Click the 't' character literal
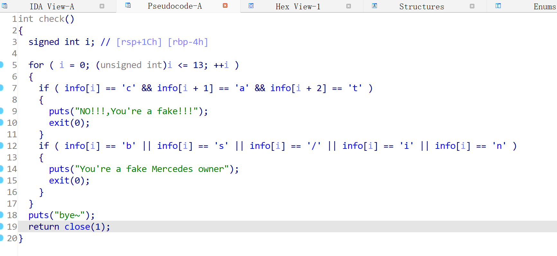The image size is (557, 256). [x=355, y=88]
